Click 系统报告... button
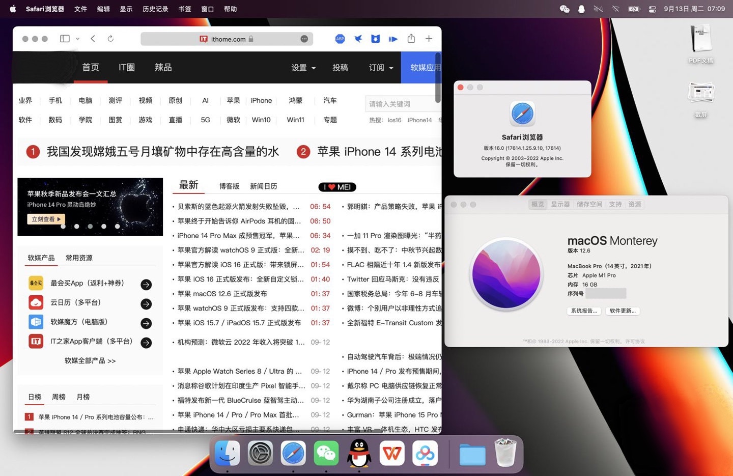The height and width of the screenshot is (476, 733). [584, 311]
